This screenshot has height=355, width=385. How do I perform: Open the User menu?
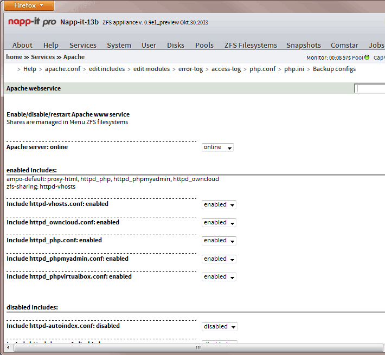pyautogui.click(x=149, y=46)
